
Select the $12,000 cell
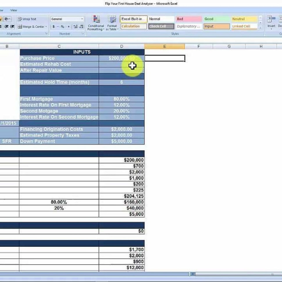[122, 268]
